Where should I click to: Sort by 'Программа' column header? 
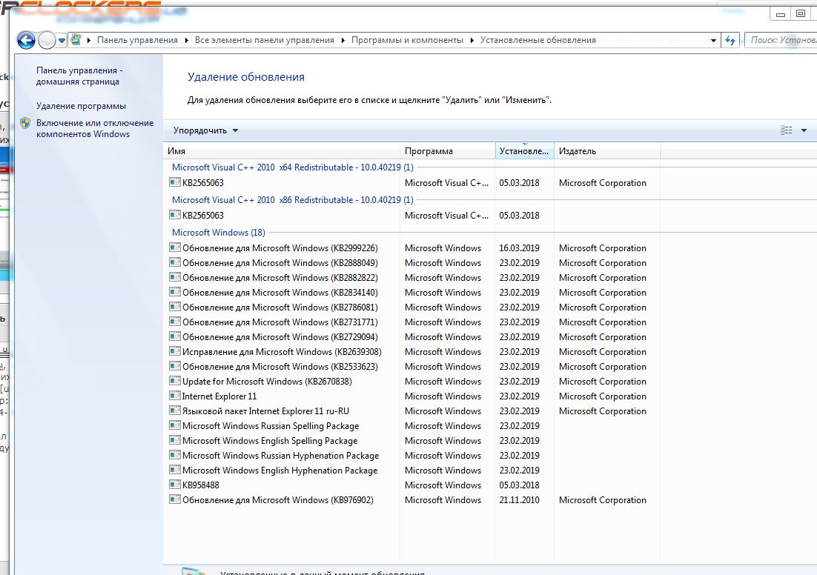tap(447, 151)
